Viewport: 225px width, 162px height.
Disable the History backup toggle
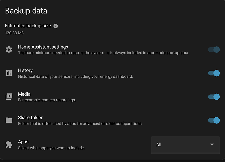pos(214,73)
